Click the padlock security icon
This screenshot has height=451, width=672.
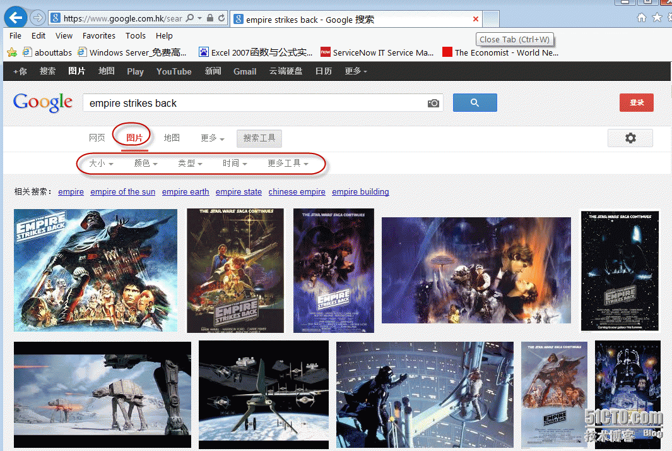(x=210, y=18)
